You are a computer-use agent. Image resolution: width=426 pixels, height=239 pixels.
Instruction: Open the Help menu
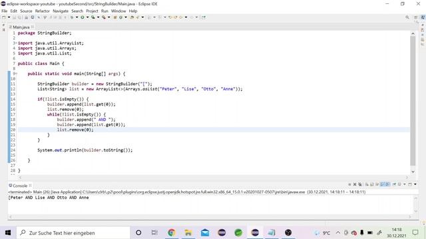(133, 11)
